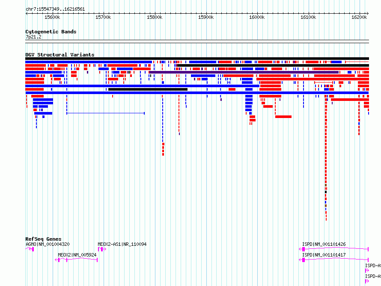Click the 7p21.2 band label
Viewport: 381px width, 286px height.
[x=33, y=37]
